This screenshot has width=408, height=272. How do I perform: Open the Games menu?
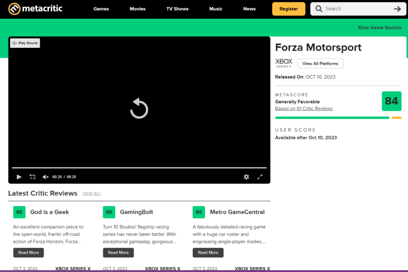[x=101, y=9]
